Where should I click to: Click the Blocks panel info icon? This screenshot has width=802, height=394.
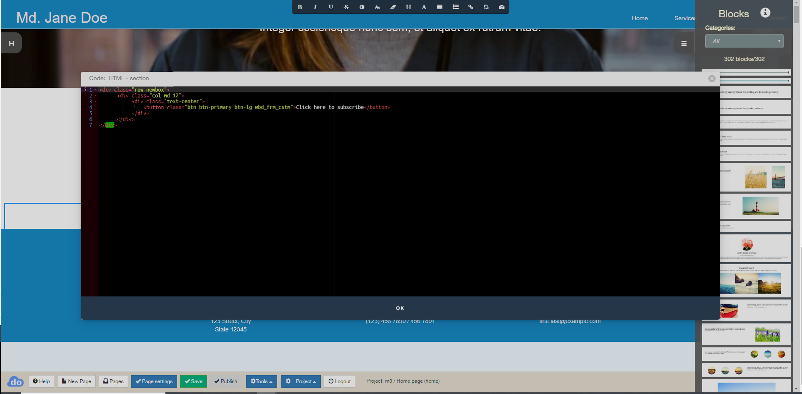coord(765,13)
